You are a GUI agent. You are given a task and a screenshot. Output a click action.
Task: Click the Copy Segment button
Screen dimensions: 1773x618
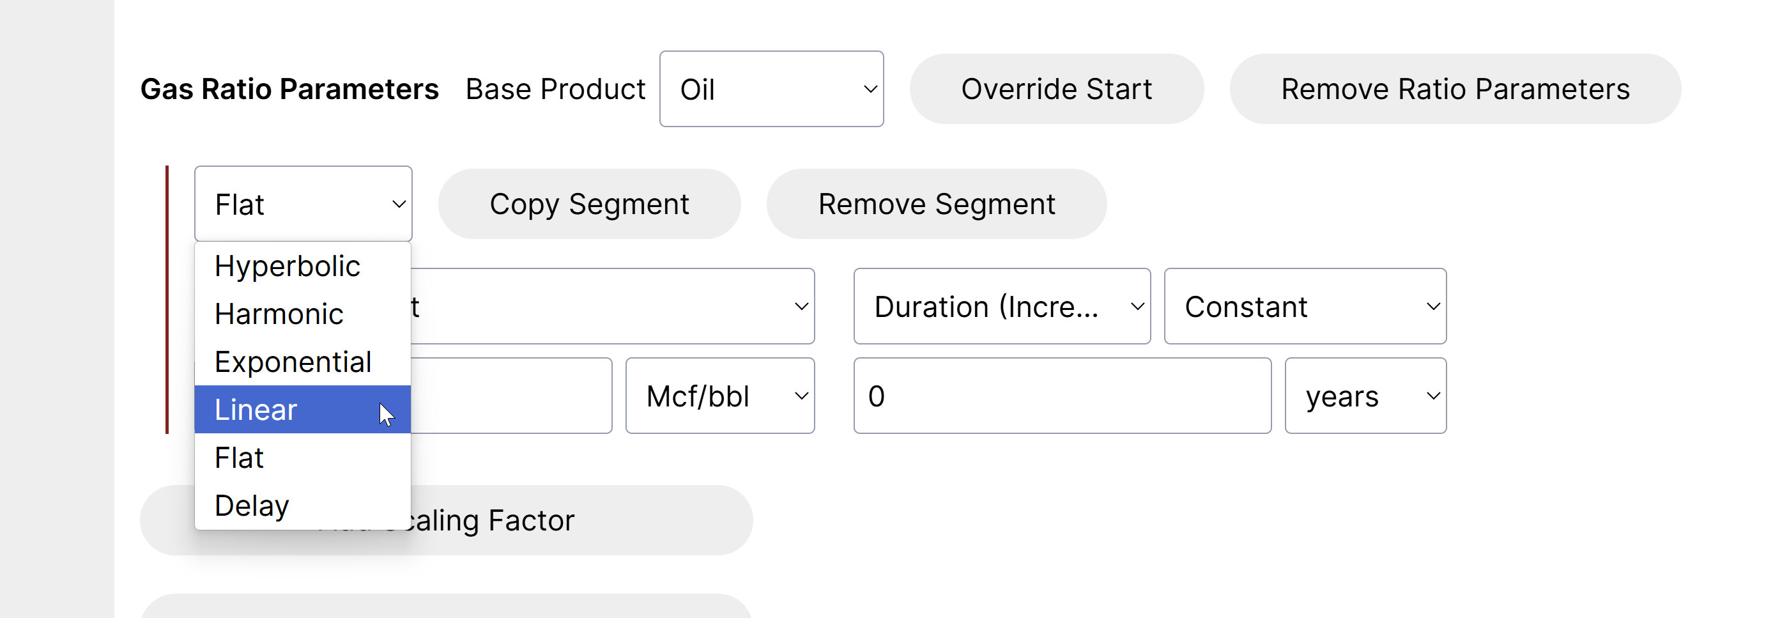(589, 205)
